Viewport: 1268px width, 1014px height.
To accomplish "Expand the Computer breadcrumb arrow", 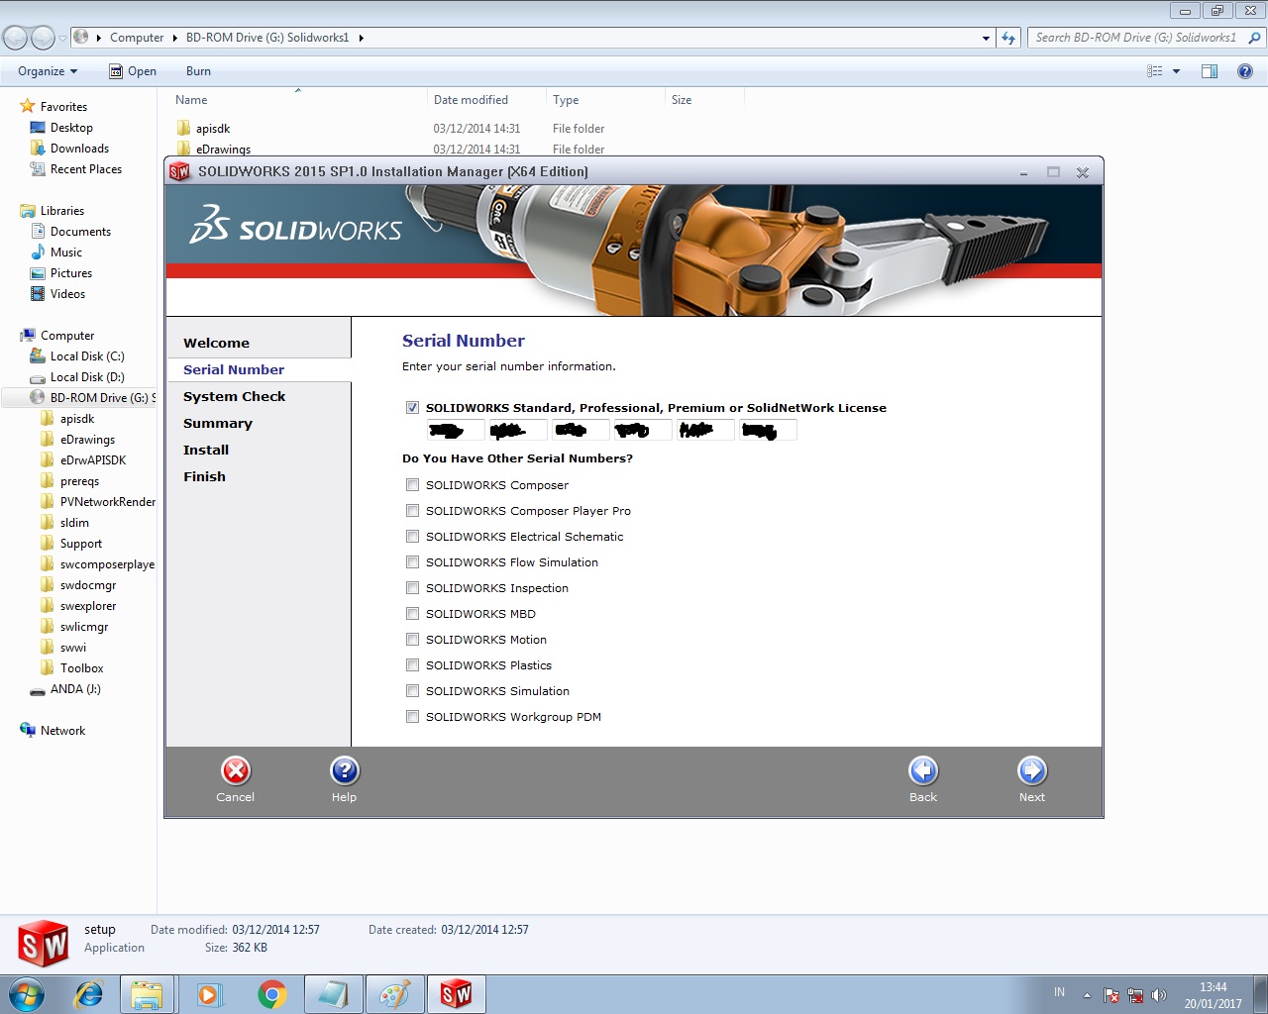I will (174, 38).
